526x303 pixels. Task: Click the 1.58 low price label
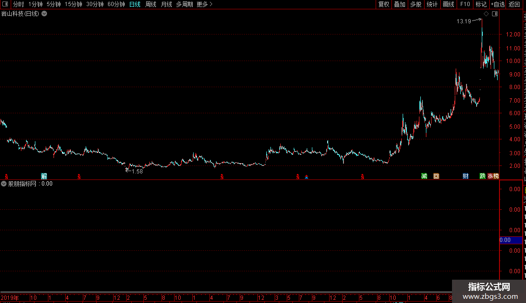coord(137,172)
